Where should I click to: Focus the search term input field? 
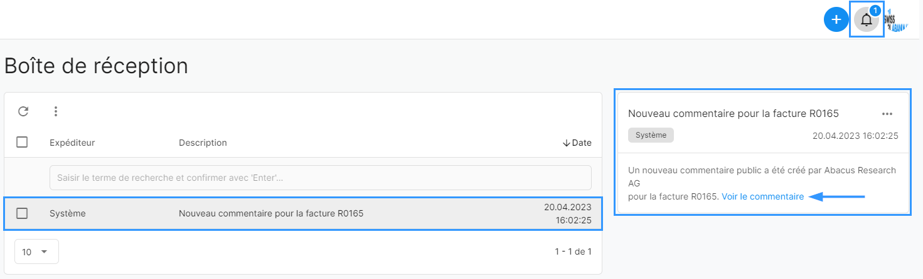click(321, 178)
